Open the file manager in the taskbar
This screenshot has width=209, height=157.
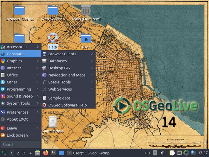point(38,153)
